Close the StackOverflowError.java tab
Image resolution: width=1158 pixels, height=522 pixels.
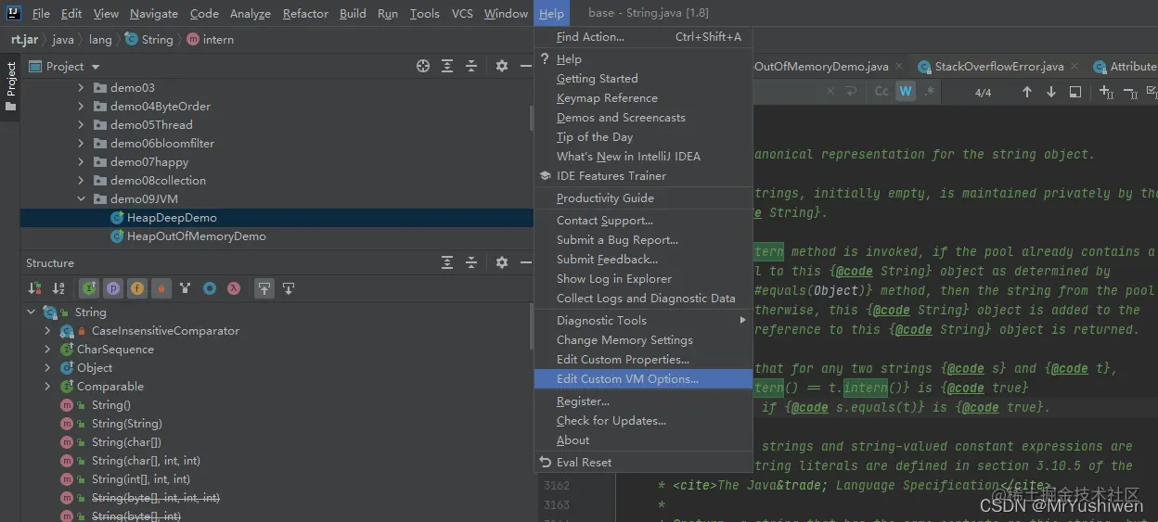click(1074, 67)
